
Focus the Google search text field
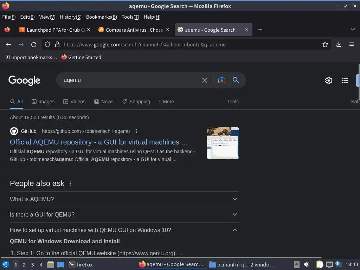pos(131,80)
